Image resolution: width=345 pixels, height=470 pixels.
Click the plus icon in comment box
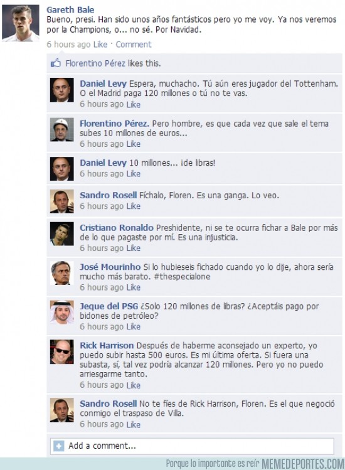tap(59, 446)
